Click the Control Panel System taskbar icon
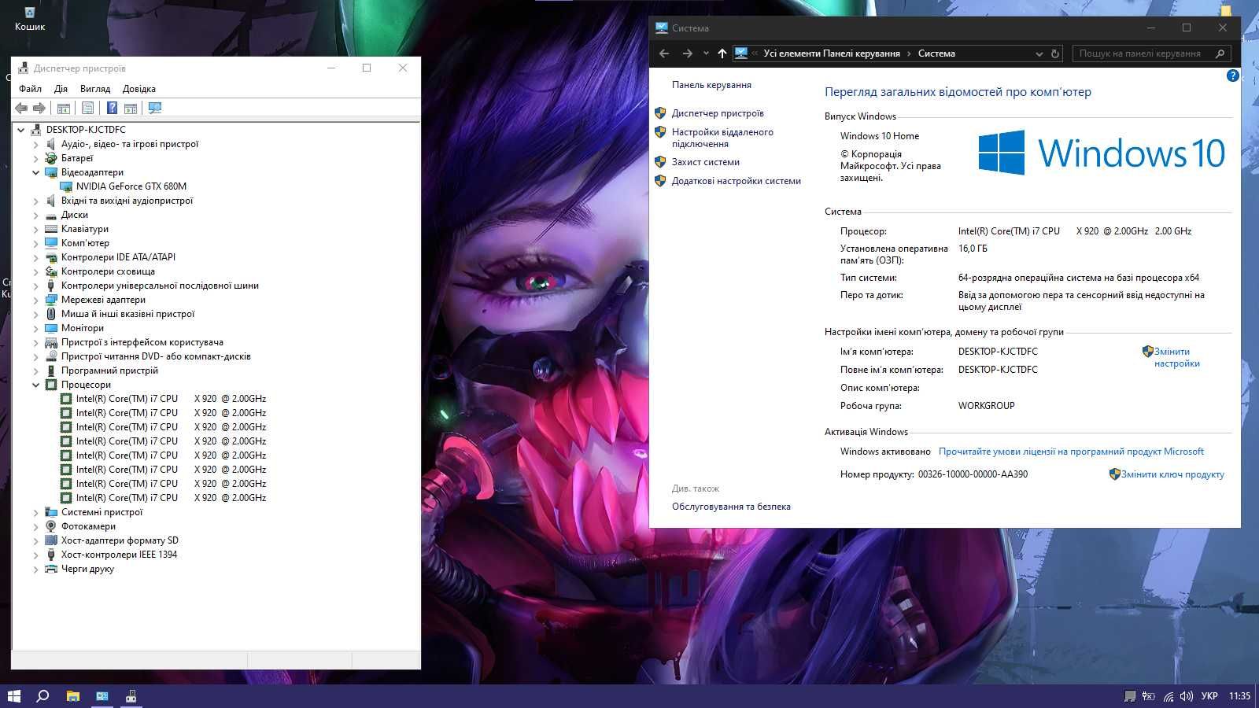The width and height of the screenshot is (1259, 708). (102, 695)
